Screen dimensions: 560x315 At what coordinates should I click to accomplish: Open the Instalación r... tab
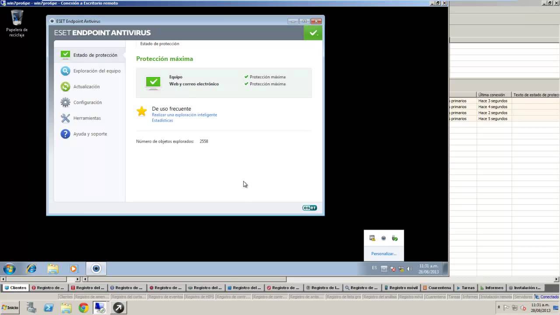coord(525,288)
